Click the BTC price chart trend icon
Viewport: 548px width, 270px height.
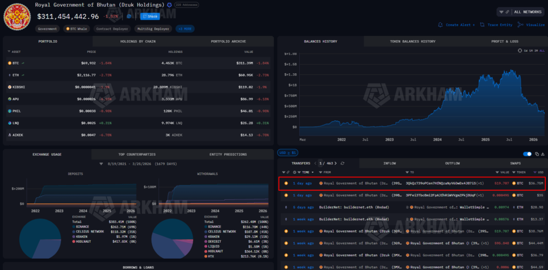[x=22, y=63]
